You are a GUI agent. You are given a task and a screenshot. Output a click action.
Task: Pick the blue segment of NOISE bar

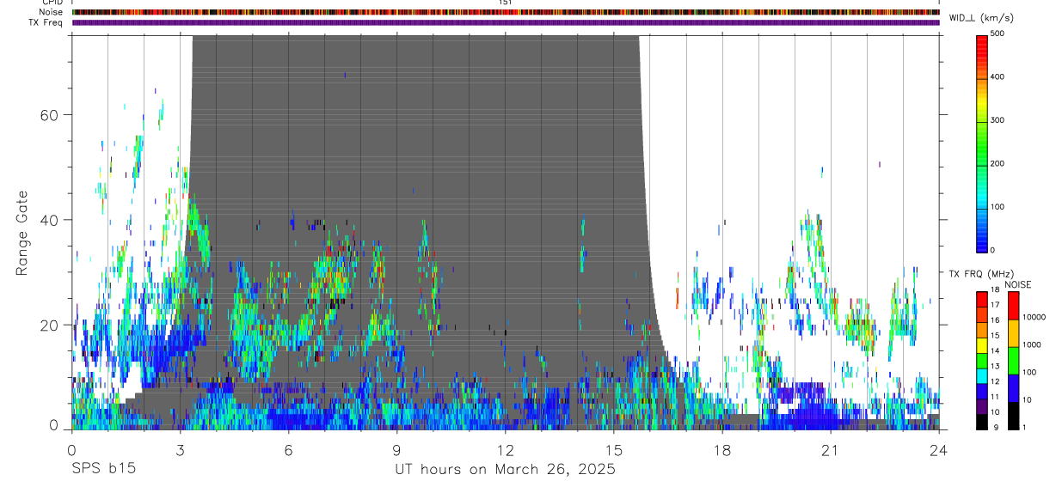point(1013,387)
